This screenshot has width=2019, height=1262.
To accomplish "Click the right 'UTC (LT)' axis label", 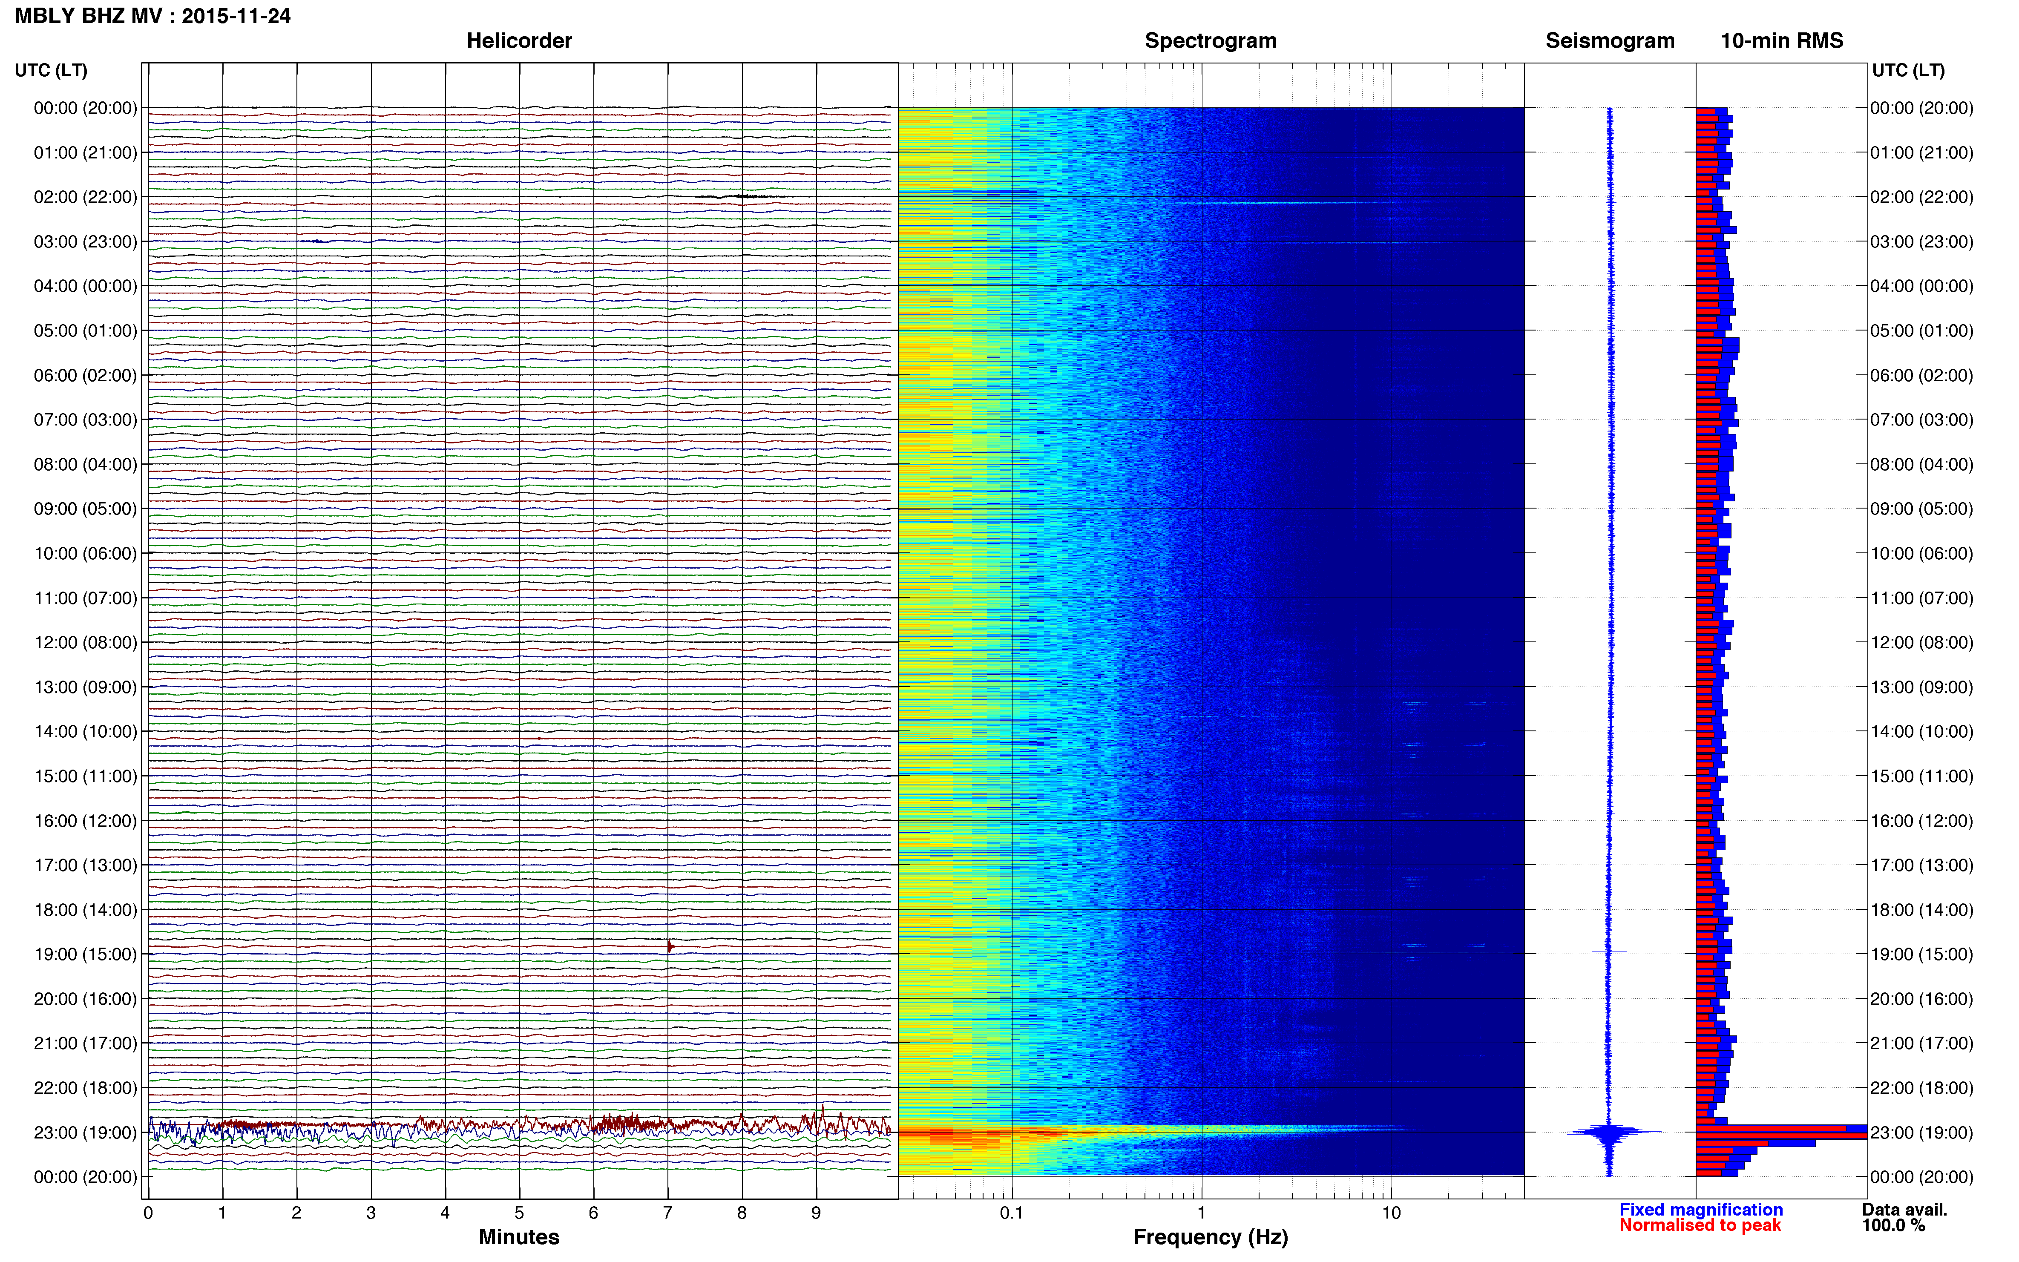I will (1908, 70).
